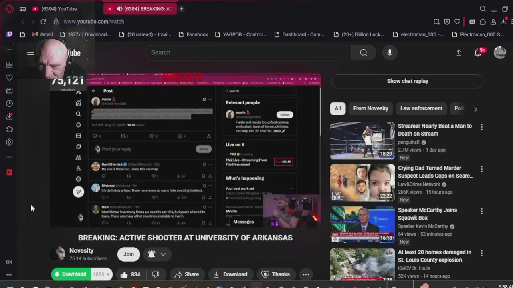Open the YouTube account avatar menu
Image resolution: width=513 pixels, height=288 pixels.
[500, 52]
